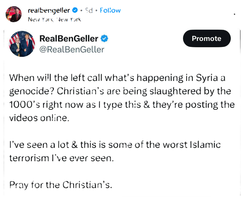Click the blue Follow link
This screenshot has height=199, width=245.
pos(110,11)
